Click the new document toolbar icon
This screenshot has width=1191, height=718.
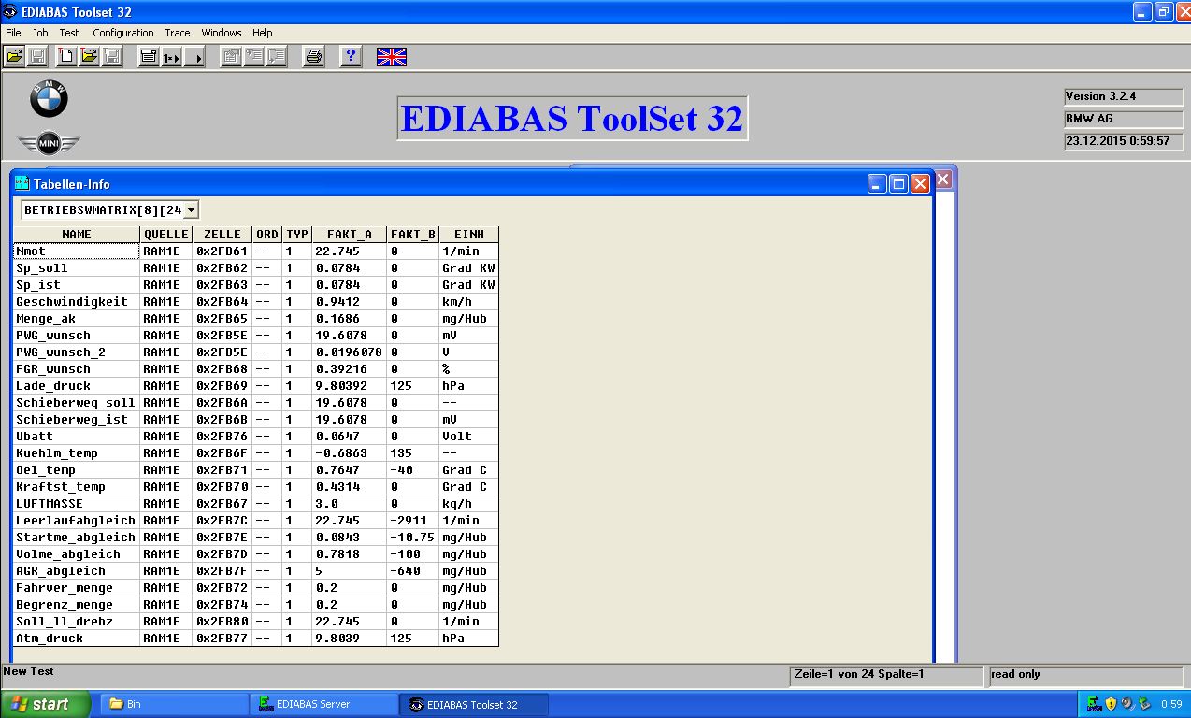tap(66, 57)
